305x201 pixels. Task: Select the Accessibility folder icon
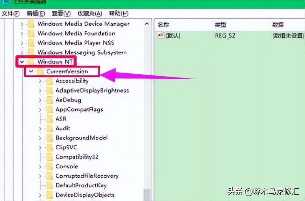49,81
